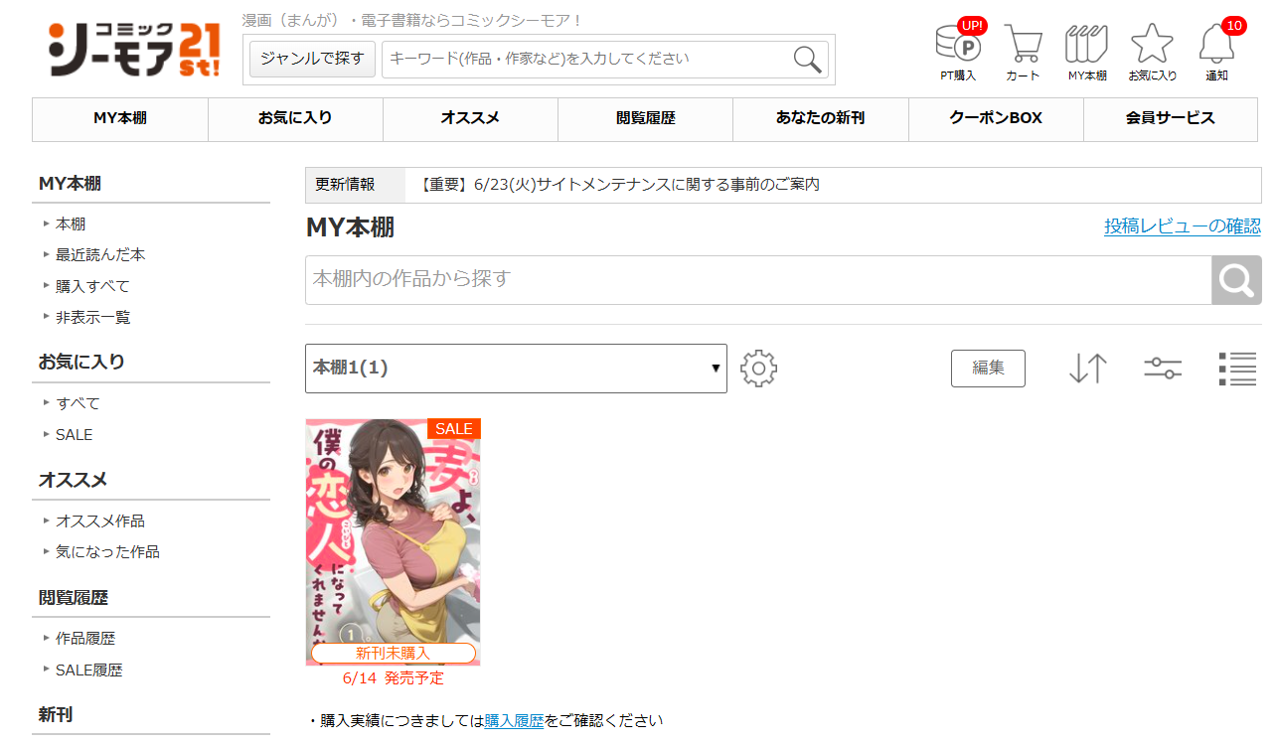Image resolution: width=1276 pixels, height=746 pixels.
Task: Open the MY本棚 bookshelf header icon
Action: (1087, 53)
